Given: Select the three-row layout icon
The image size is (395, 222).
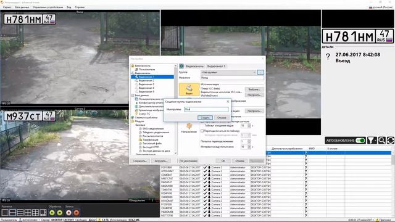Looking at the screenshot, I should pyautogui.click(x=20, y=213).
